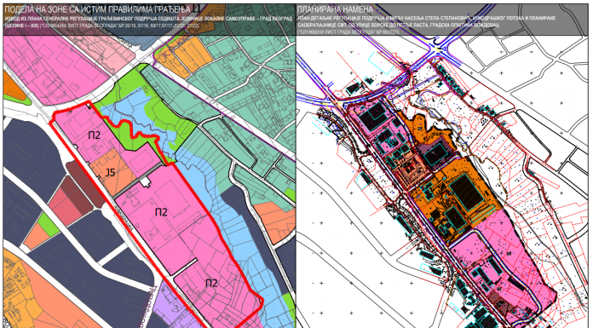Click the ПЛАНИРАНА НАМЕНА map title
The height and width of the screenshot is (328, 593).
click(x=336, y=10)
